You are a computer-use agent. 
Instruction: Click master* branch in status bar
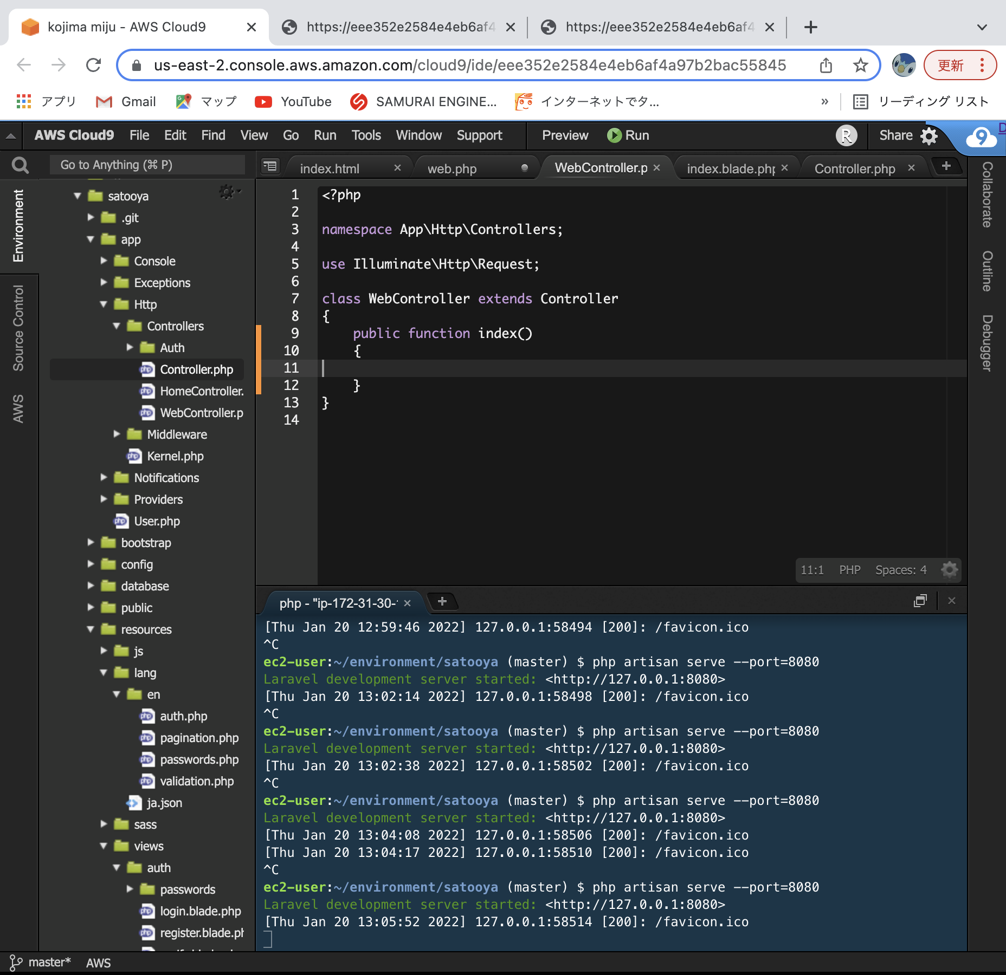tap(49, 963)
